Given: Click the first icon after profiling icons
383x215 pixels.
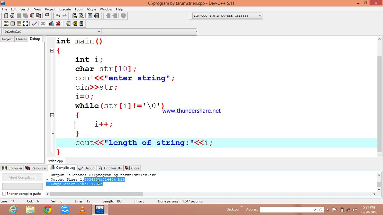Looking at the screenshot, I should coord(68,24).
